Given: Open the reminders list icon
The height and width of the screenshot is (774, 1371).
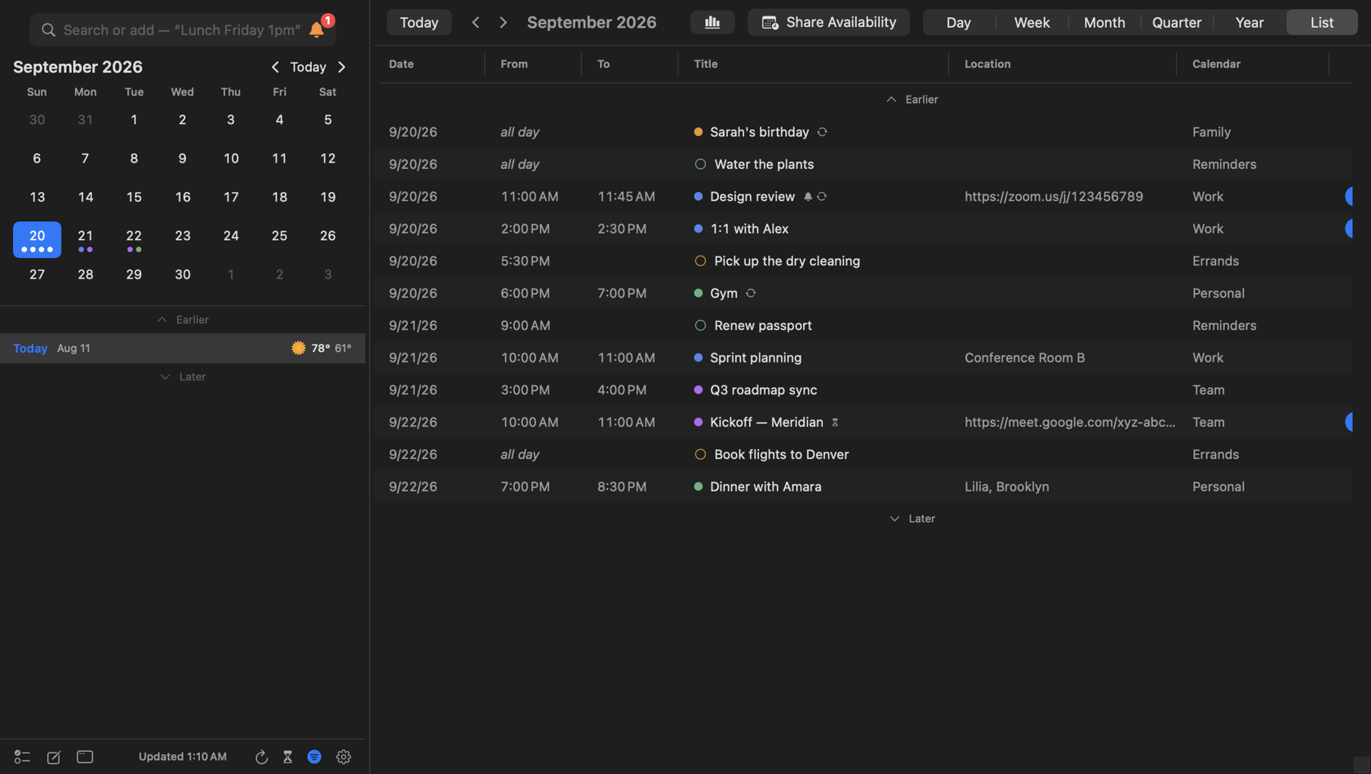Looking at the screenshot, I should (22, 757).
